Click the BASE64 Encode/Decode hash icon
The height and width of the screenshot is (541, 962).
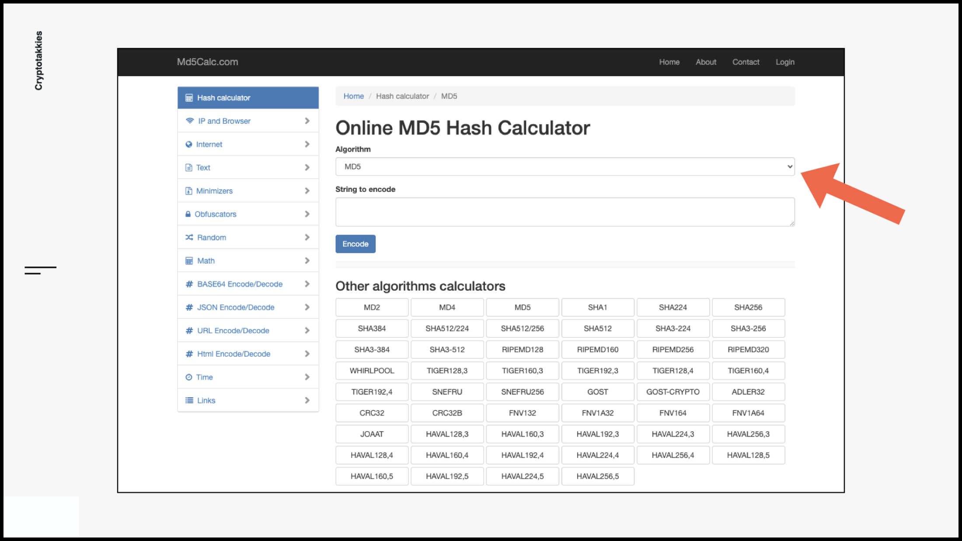(190, 283)
